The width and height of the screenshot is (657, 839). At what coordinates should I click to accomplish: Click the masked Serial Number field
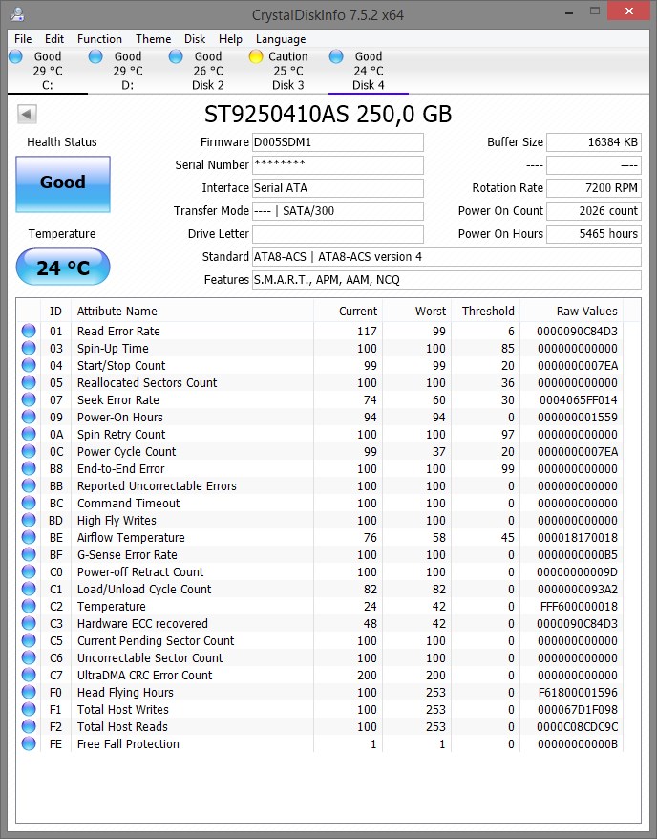338,164
